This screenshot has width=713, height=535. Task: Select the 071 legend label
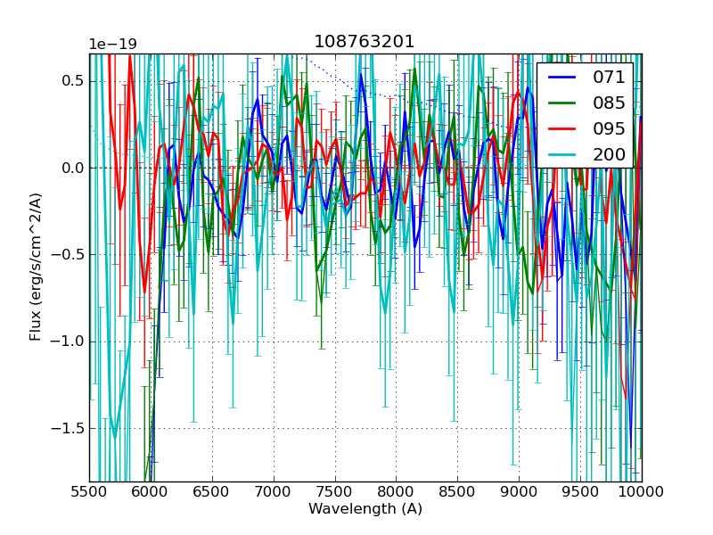(610, 78)
